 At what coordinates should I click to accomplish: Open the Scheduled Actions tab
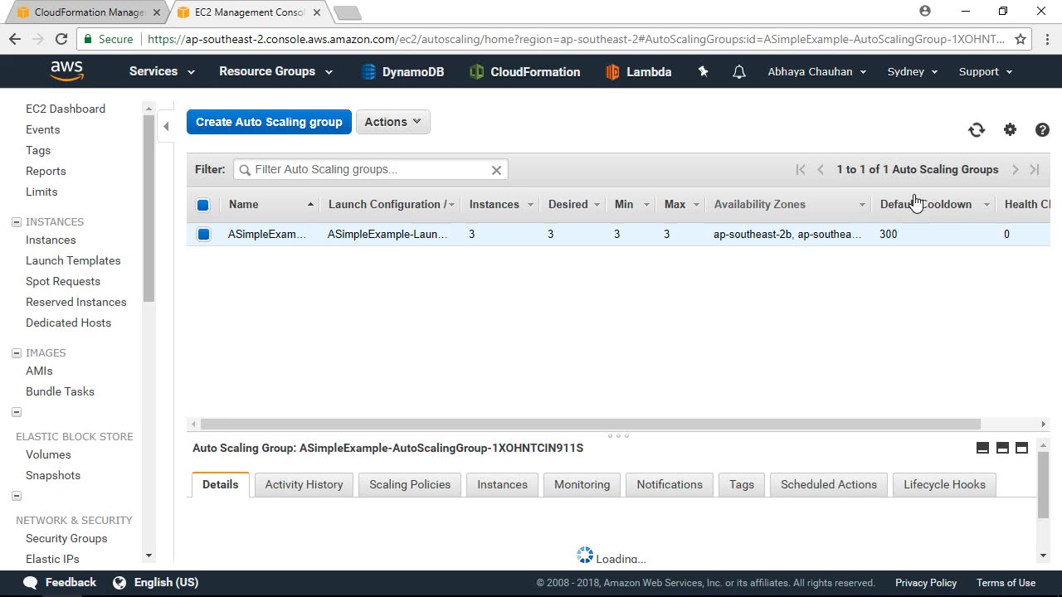[x=829, y=484]
